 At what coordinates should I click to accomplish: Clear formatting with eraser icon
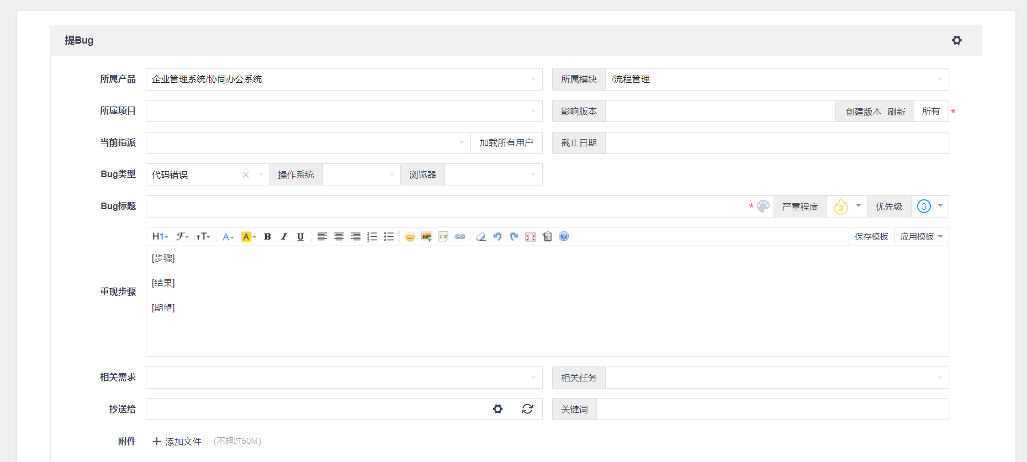pos(481,236)
